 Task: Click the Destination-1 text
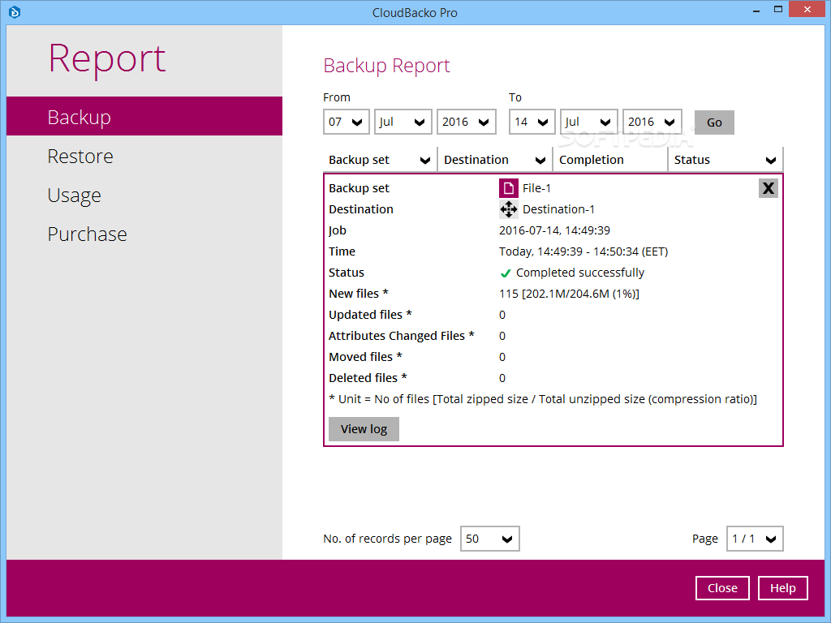[558, 209]
